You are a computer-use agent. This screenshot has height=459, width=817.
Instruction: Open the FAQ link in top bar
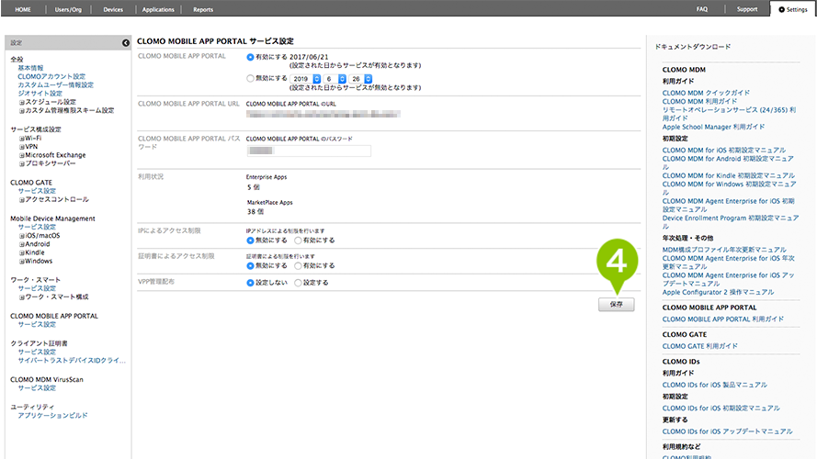point(702,9)
